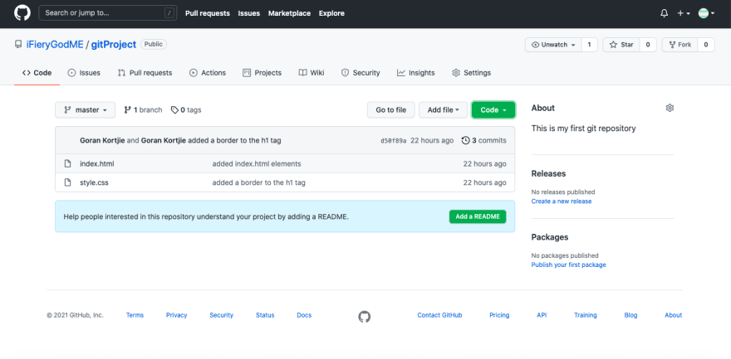
Task: Click the Add a README button
Action: tap(478, 216)
